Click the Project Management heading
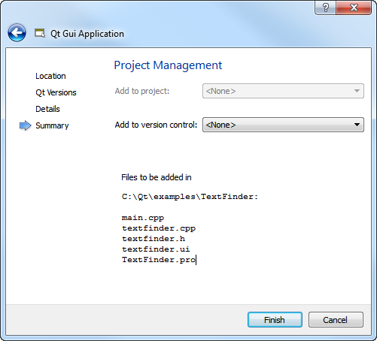 coord(168,65)
